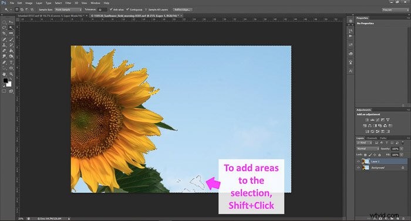Select the Layer 1 thumbnail
Viewport: 411px width, 221px height.
(x=366, y=162)
